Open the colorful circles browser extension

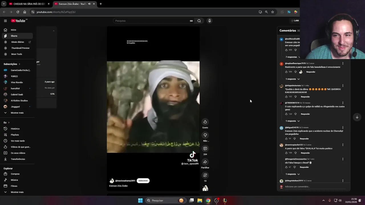click(x=296, y=12)
